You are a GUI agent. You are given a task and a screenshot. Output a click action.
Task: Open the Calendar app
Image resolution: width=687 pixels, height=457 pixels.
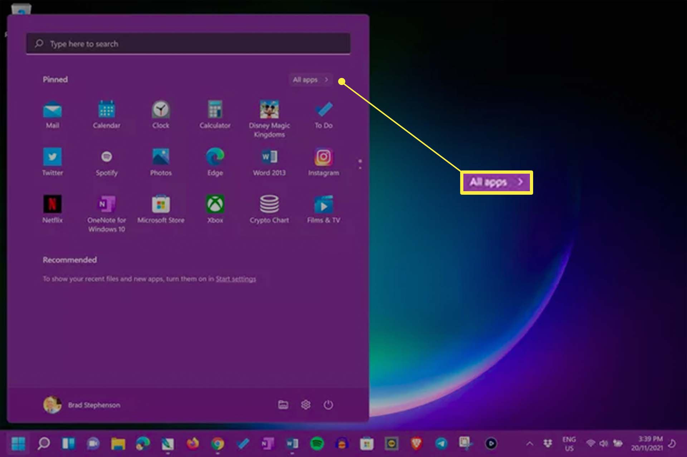[x=106, y=115]
